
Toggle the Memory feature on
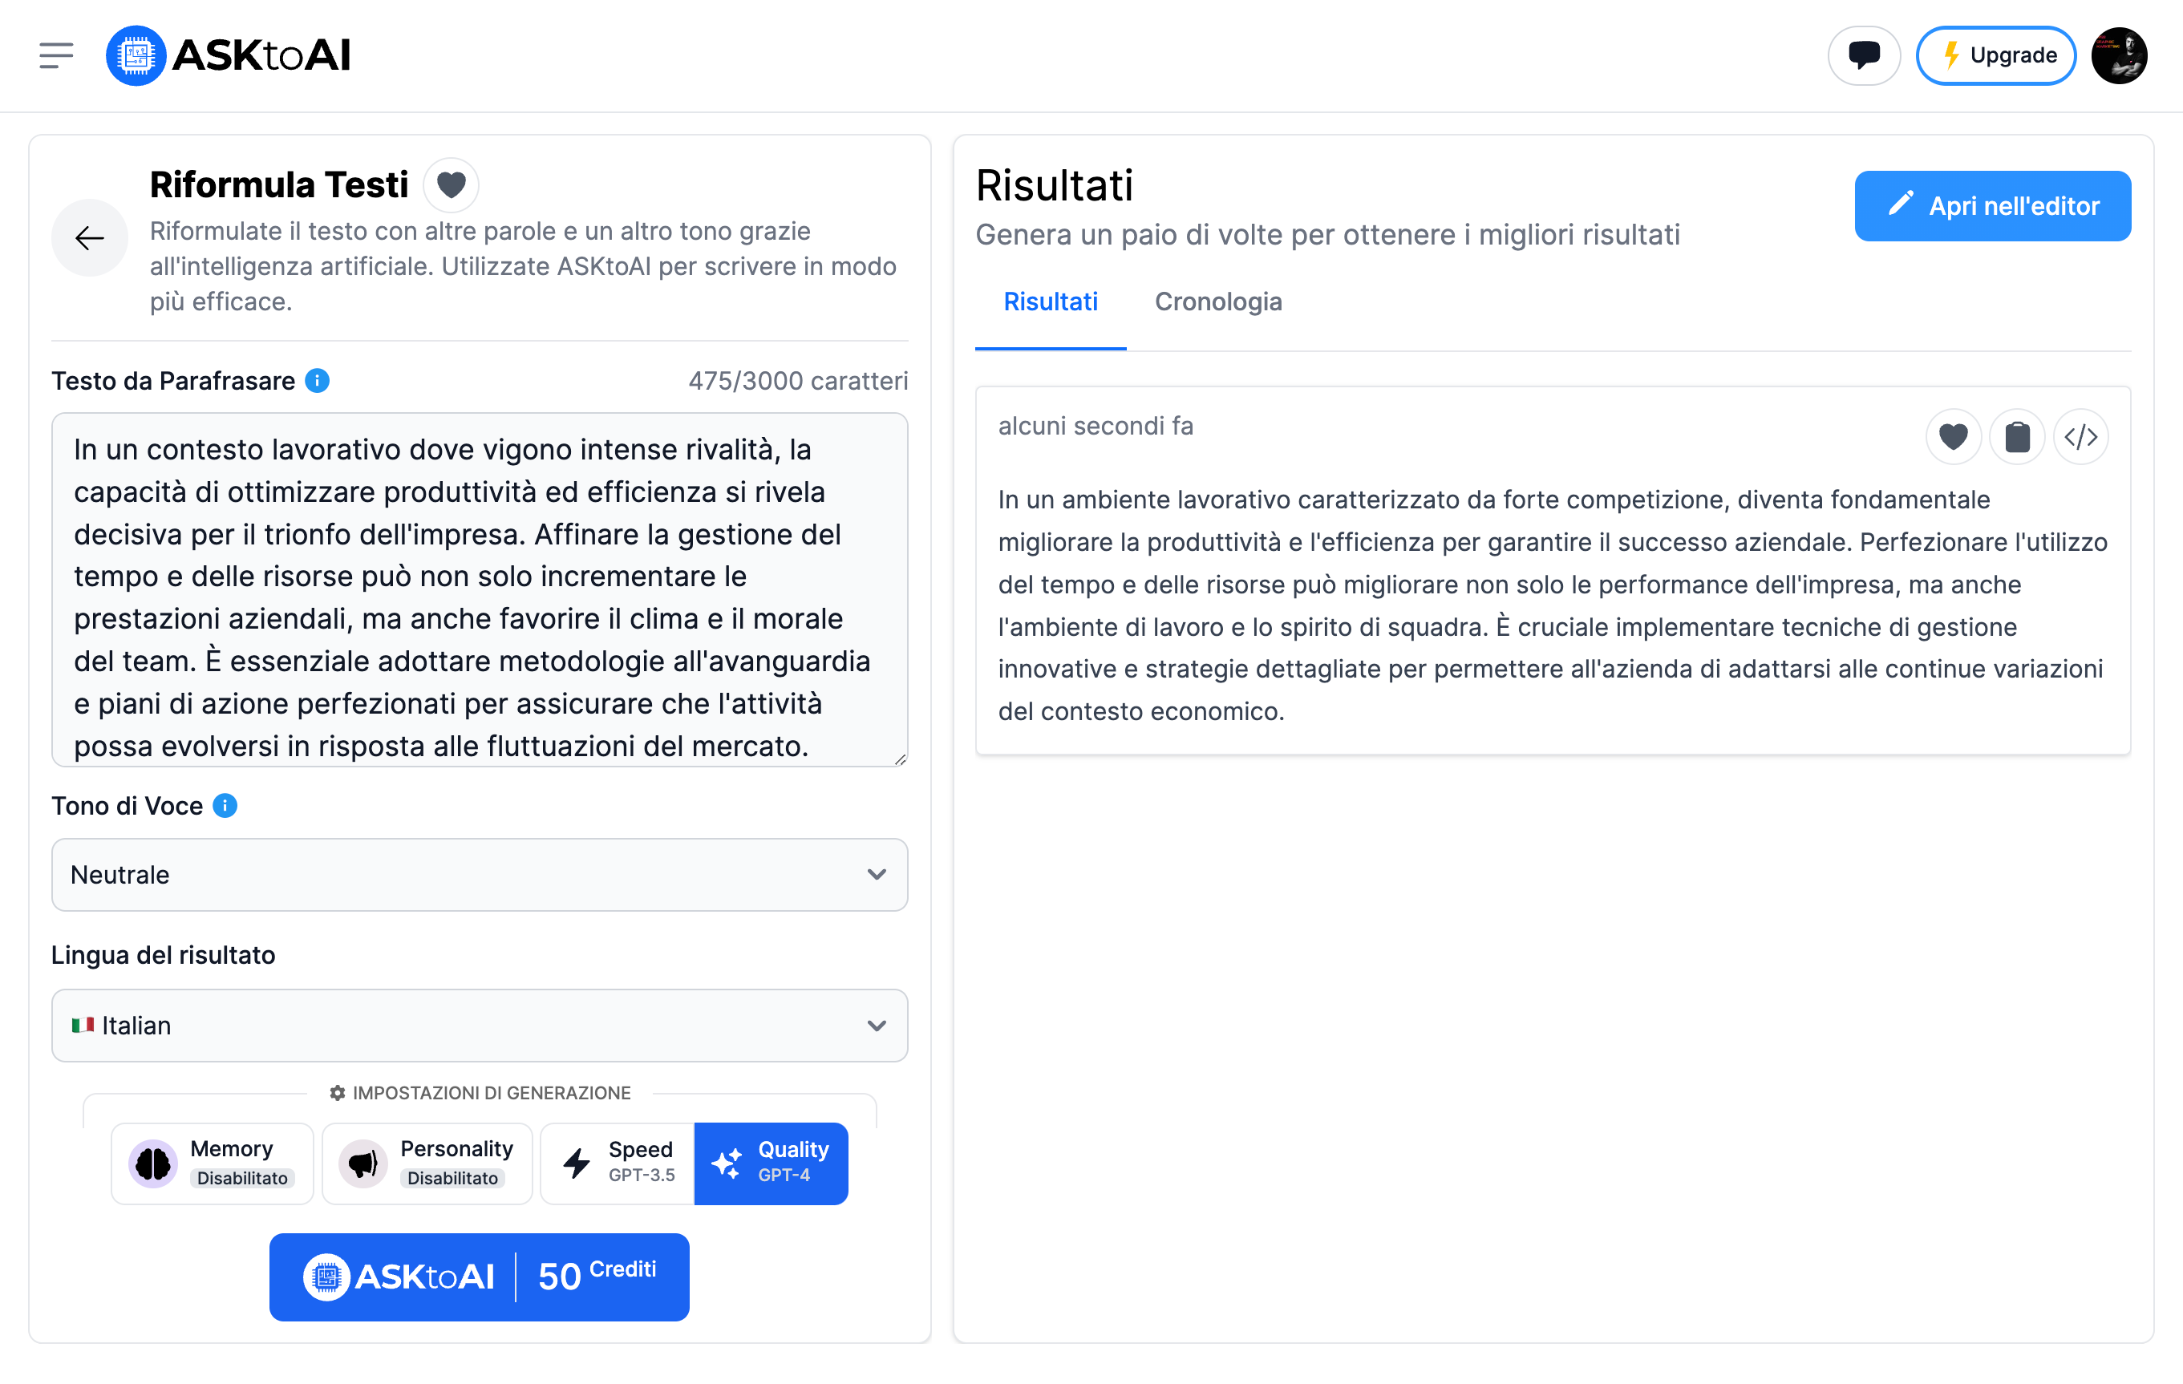pyautogui.click(x=212, y=1161)
